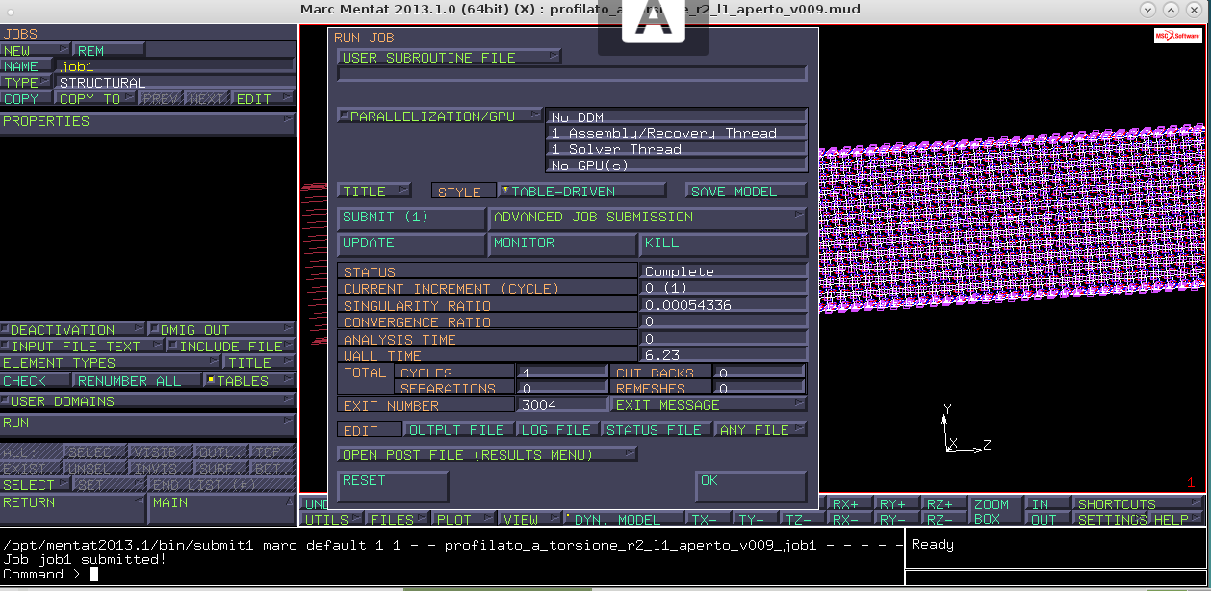The width and height of the screenshot is (1211, 591).
Task: Expand the PROPERTIES menu
Action: click(148, 121)
